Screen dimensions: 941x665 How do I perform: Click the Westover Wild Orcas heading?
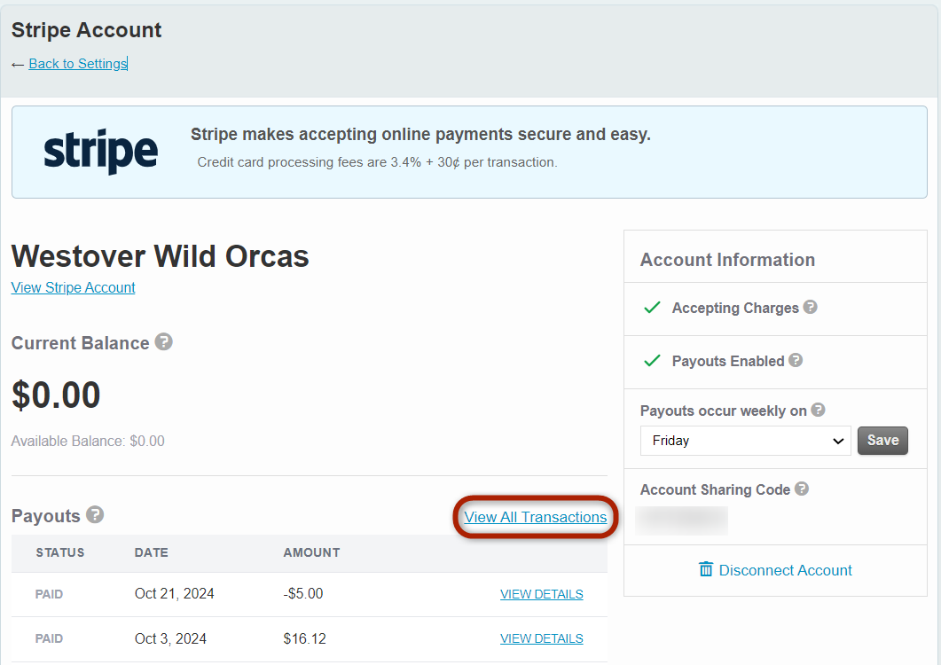[161, 256]
